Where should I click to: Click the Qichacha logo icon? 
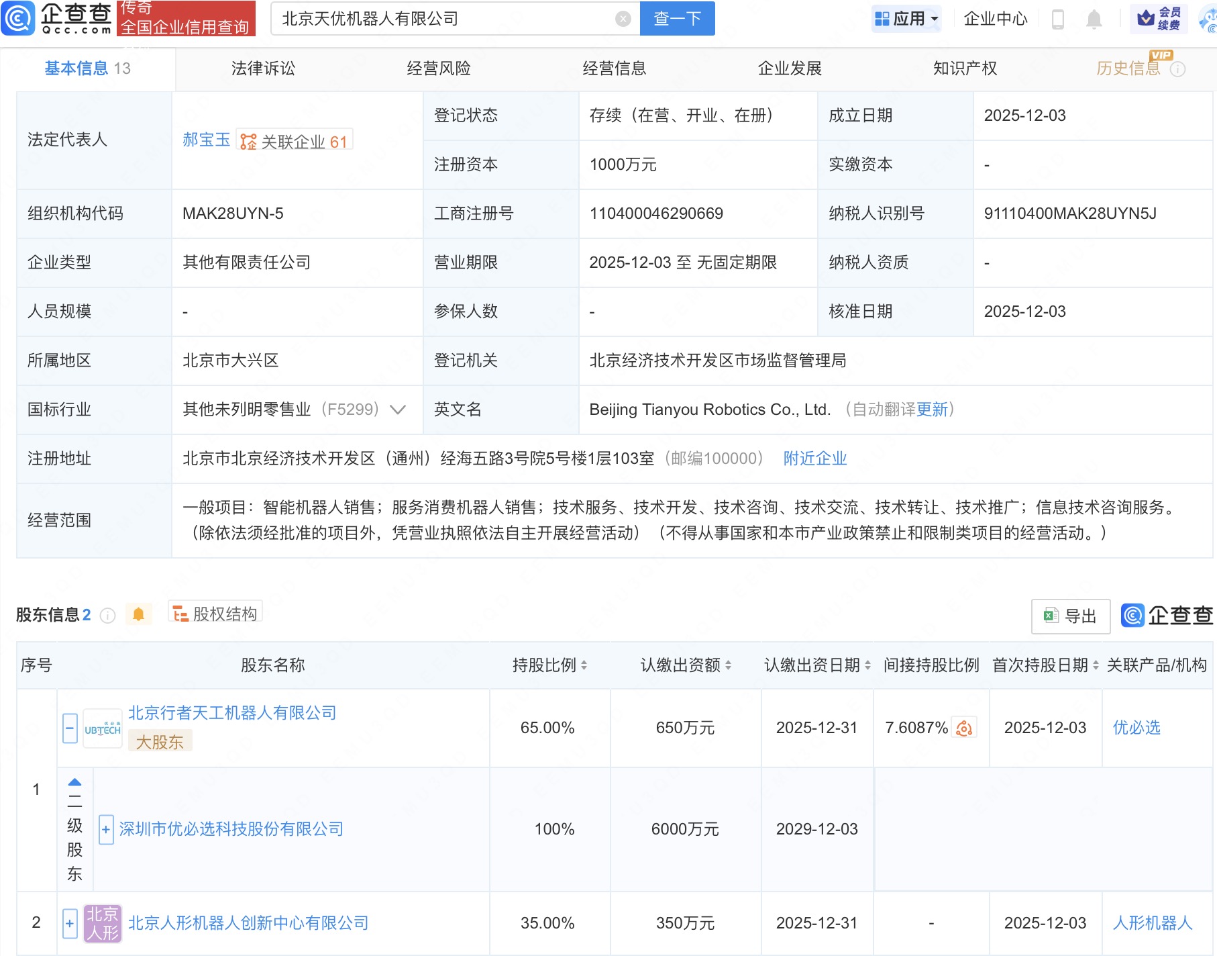point(18,18)
